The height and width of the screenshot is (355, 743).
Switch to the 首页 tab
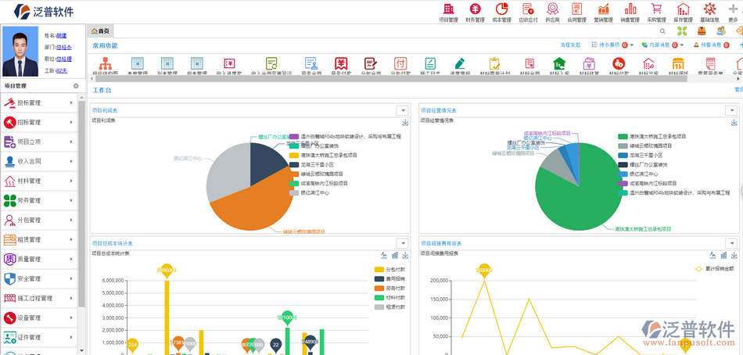(100, 31)
